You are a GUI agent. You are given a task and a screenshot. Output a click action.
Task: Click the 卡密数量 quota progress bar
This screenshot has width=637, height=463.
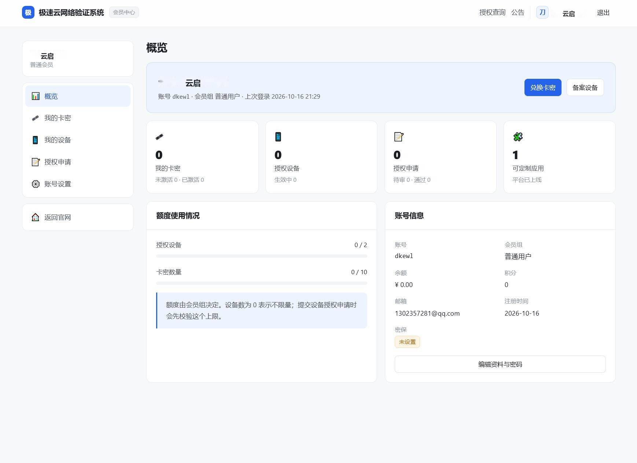click(x=261, y=283)
